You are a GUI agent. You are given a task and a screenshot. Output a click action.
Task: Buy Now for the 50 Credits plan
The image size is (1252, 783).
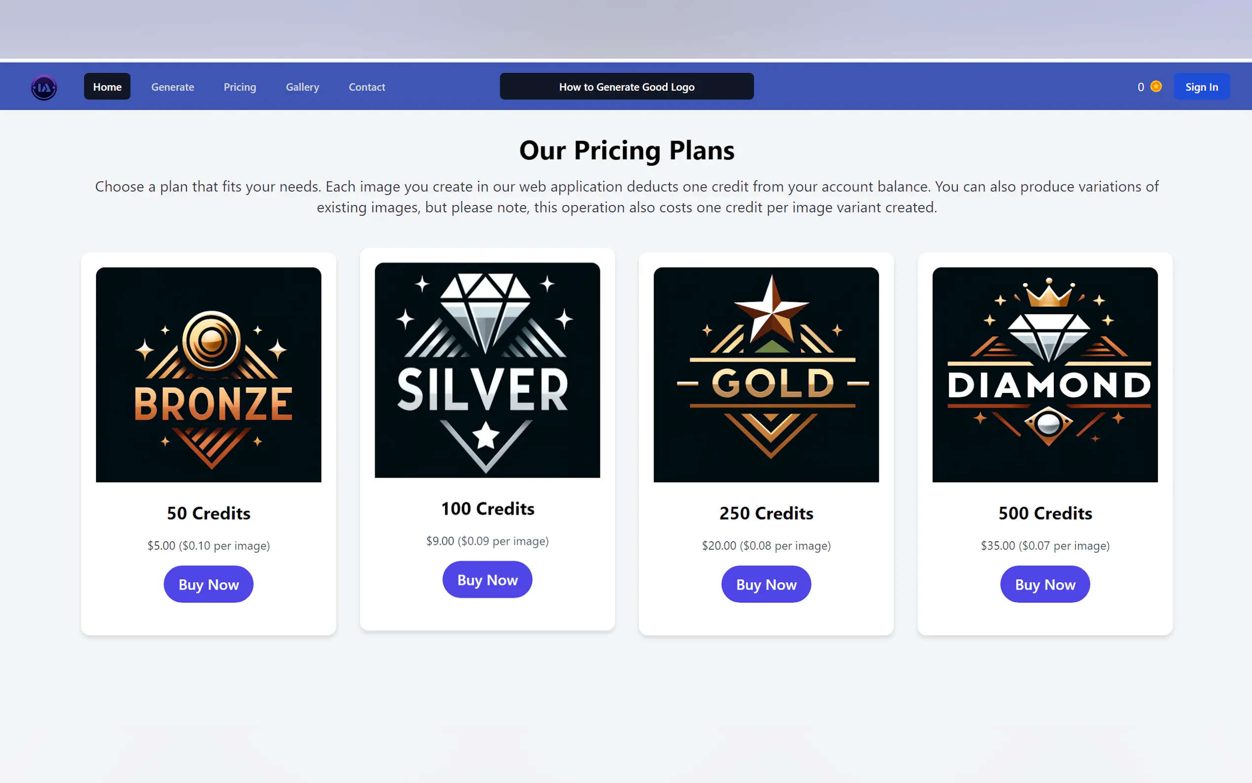click(209, 584)
